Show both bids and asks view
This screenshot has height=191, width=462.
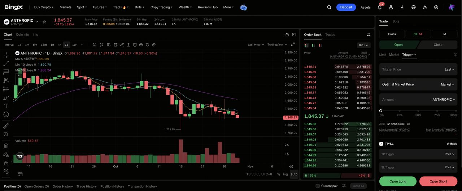coord(306,45)
